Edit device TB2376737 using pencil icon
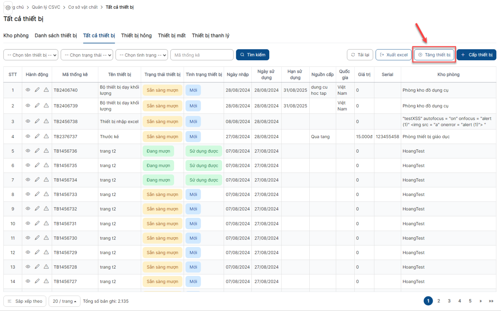Viewport: 501px width, 311px height. click(37, 136)
